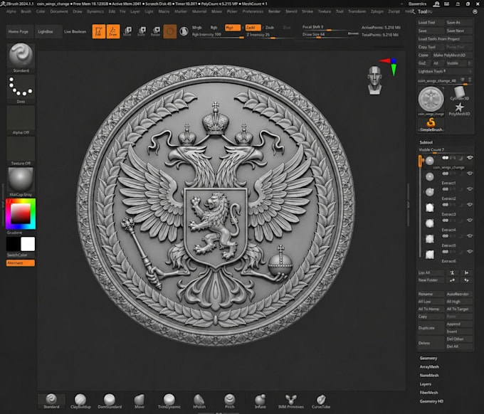Click the Gizmo 3D round icon
The height and width of the screenshot is (414, 484).
point(170,31)
